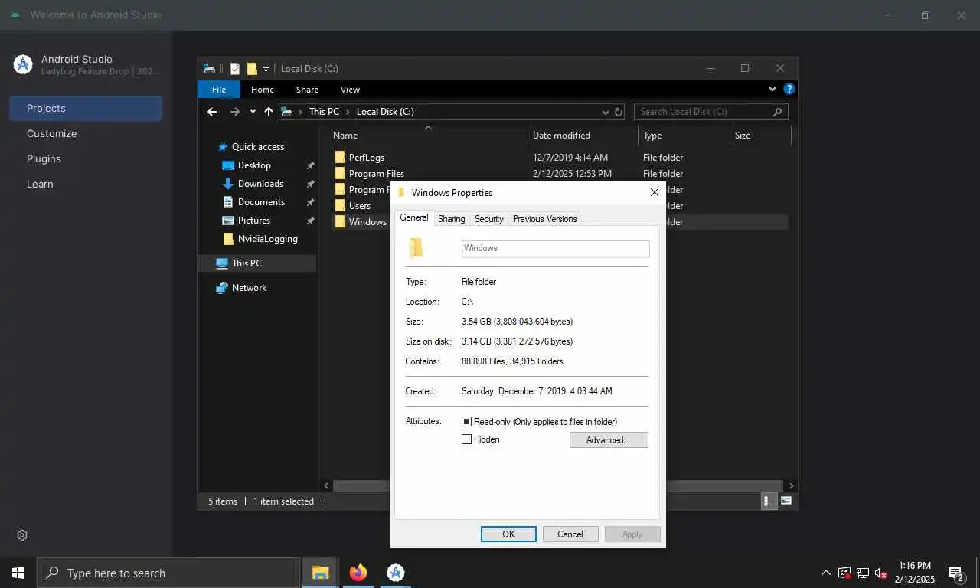This screenshot has height=588, width=980.
Task: Open Pictures in navigation pane
Action: pos(253,220)
